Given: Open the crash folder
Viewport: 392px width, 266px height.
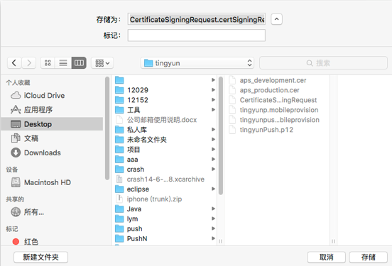Looking at the screenshot, I should tap(165, 170).
